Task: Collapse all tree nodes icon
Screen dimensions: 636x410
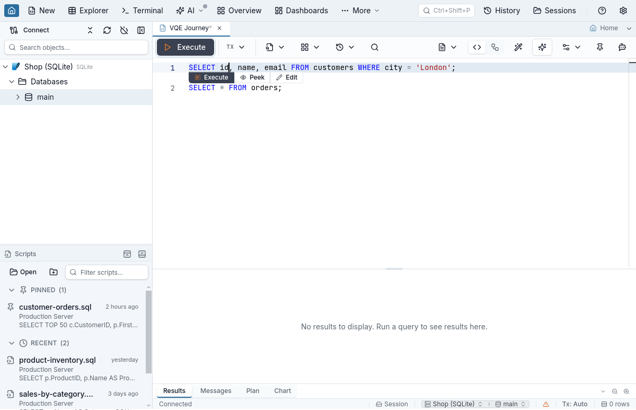Action: [x=90, y=30]
